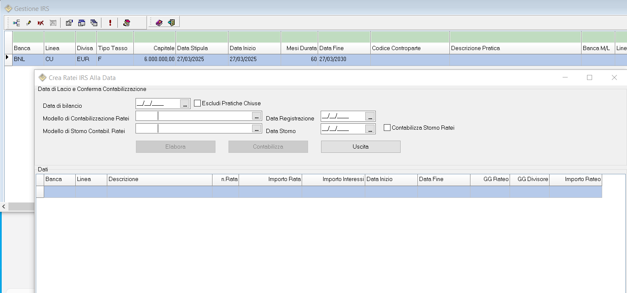Viewport: 627px width, 293px height.
Task: Click the red delete record icon
Action: pos(41,23)
